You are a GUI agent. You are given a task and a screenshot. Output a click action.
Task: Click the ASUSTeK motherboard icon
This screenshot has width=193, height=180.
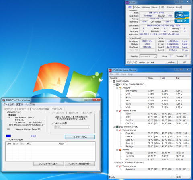117,85
